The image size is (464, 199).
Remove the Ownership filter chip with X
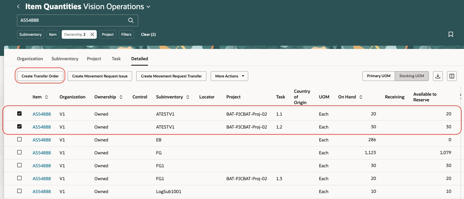point(92,34)
